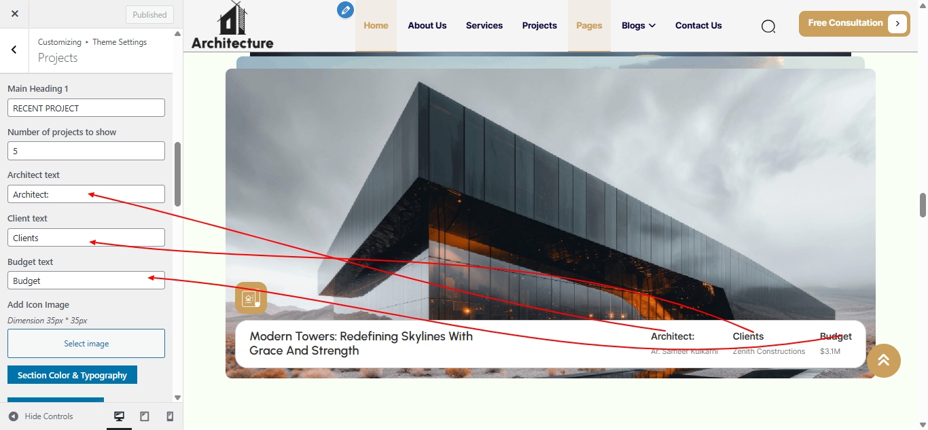This screenshot has width=928, height=430.
Task: Click the blue pencil edit shortcut icon
Action: pyautogui.click(x=346, y=10)
